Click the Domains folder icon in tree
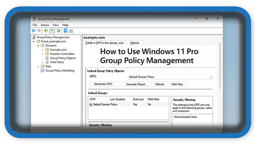This screenshot has height=144, width=255. [42, 45]
